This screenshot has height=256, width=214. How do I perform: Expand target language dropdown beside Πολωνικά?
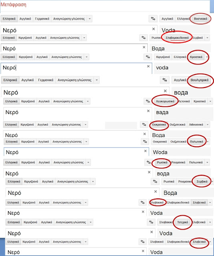208,142
